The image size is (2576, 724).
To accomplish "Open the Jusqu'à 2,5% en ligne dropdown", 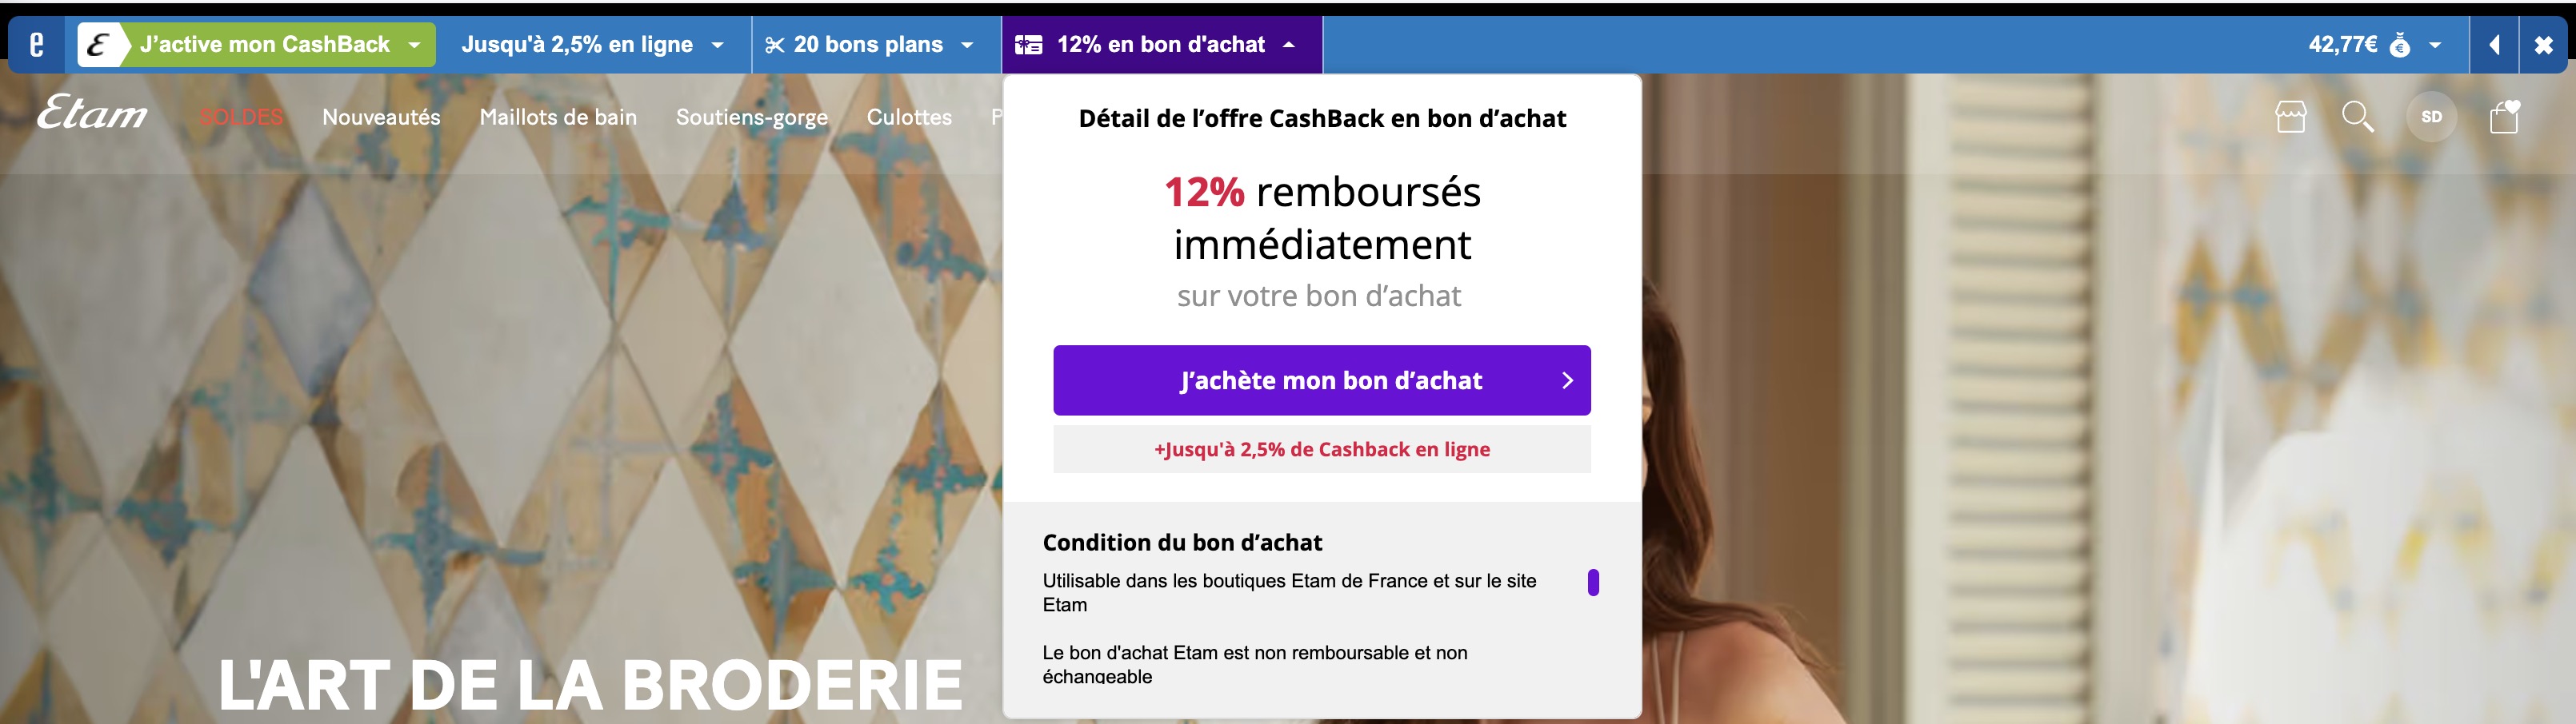I will pyautogui.click(x=717, y=45).
